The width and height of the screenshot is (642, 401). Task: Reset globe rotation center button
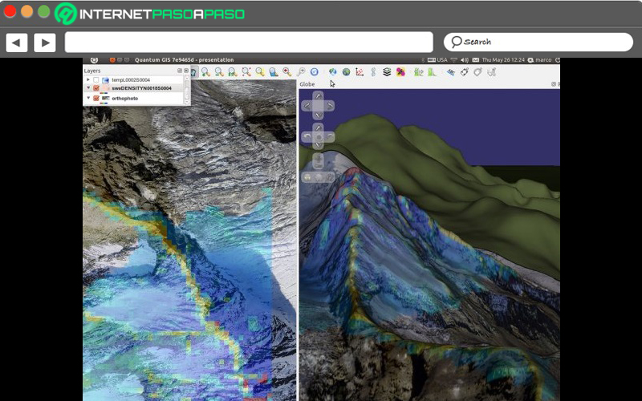coord(319,137)
